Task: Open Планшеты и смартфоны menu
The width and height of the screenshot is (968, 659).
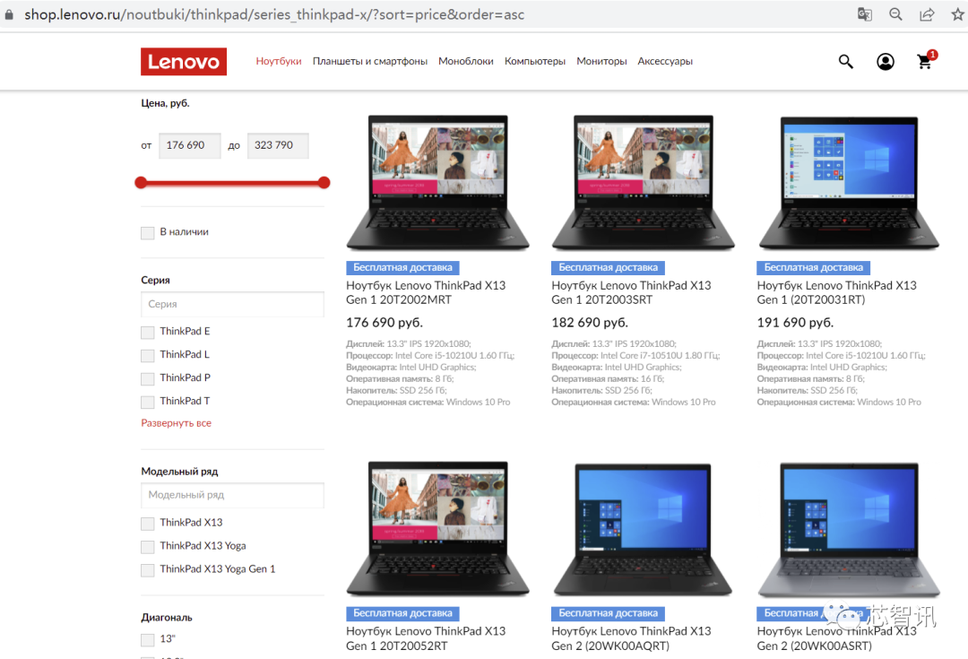Action: coord(370,61)
